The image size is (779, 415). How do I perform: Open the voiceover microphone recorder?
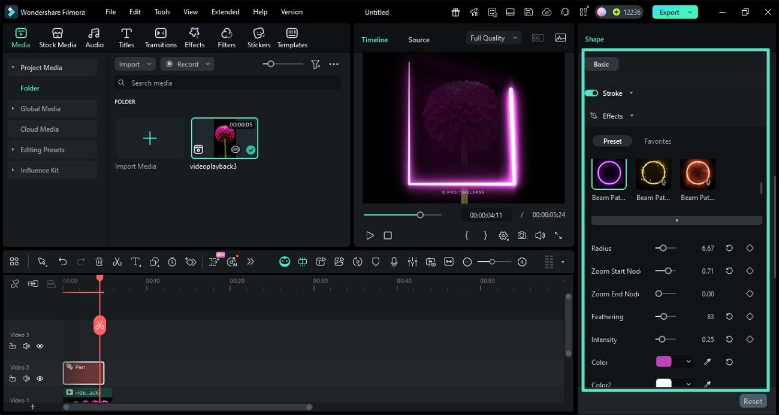pyautogui.click(x=394, y=262)
